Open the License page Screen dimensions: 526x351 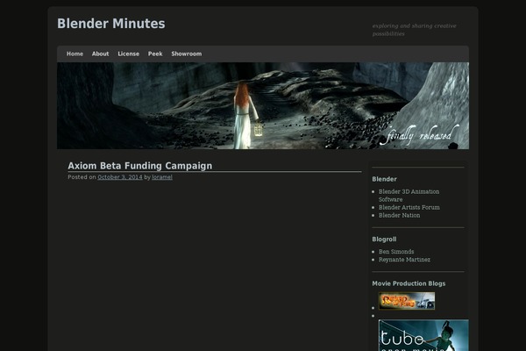(x=129, y=54)
